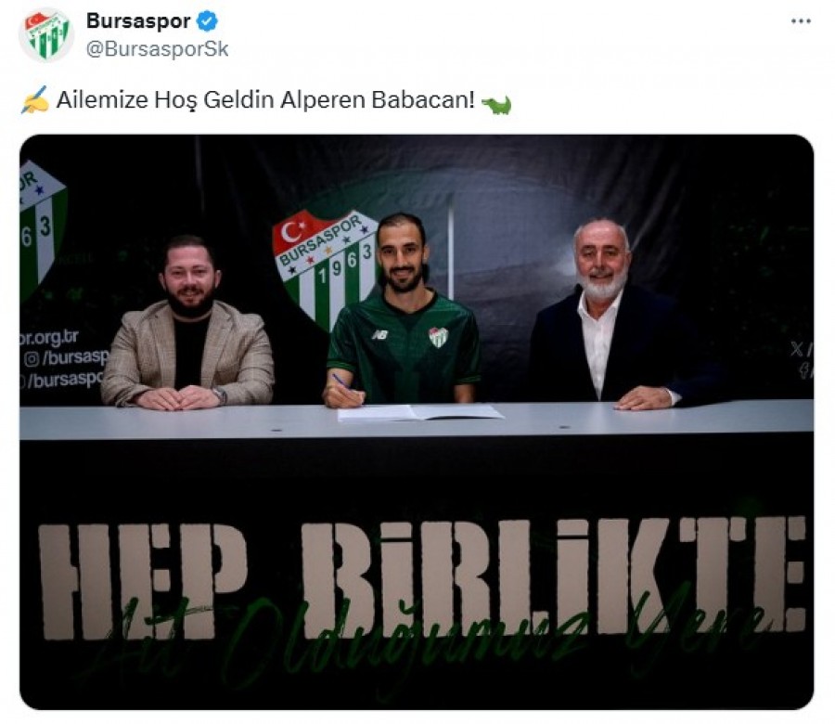Click the New Balance logo on jersey
This screenshot has width=835, height=724.
point(379,334)
